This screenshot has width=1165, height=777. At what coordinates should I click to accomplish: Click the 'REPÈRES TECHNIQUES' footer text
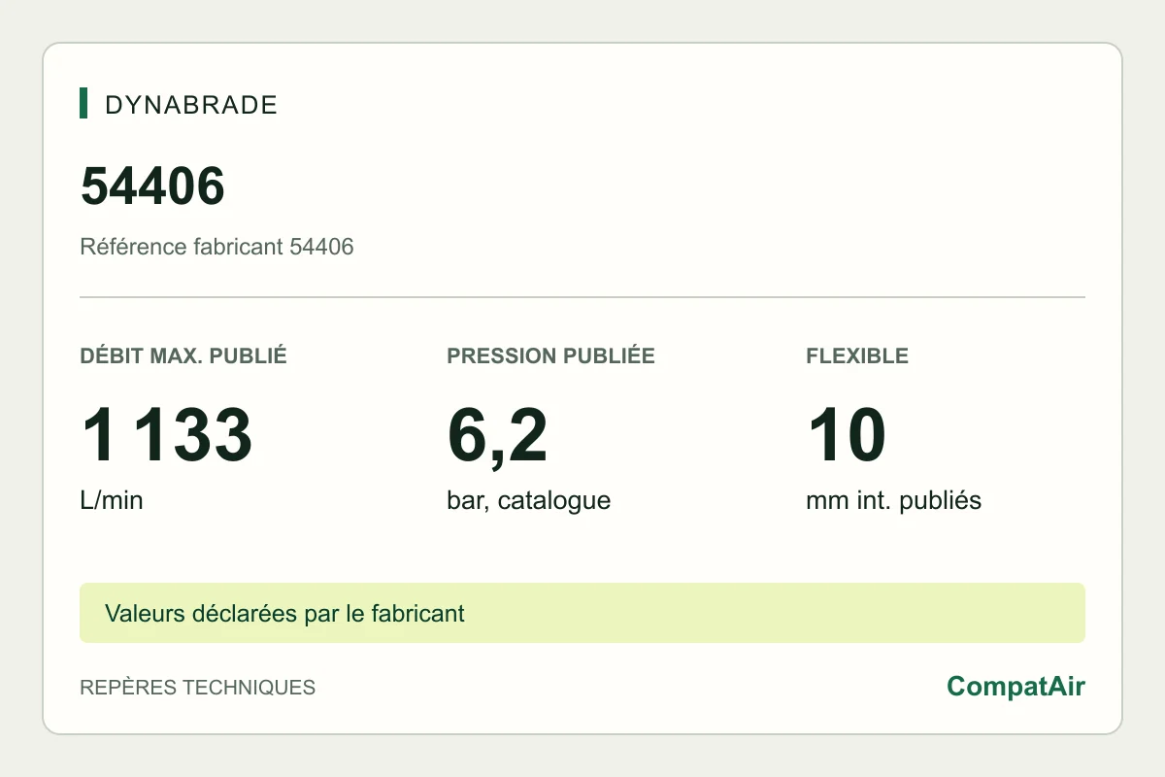[x=197, y=688]
